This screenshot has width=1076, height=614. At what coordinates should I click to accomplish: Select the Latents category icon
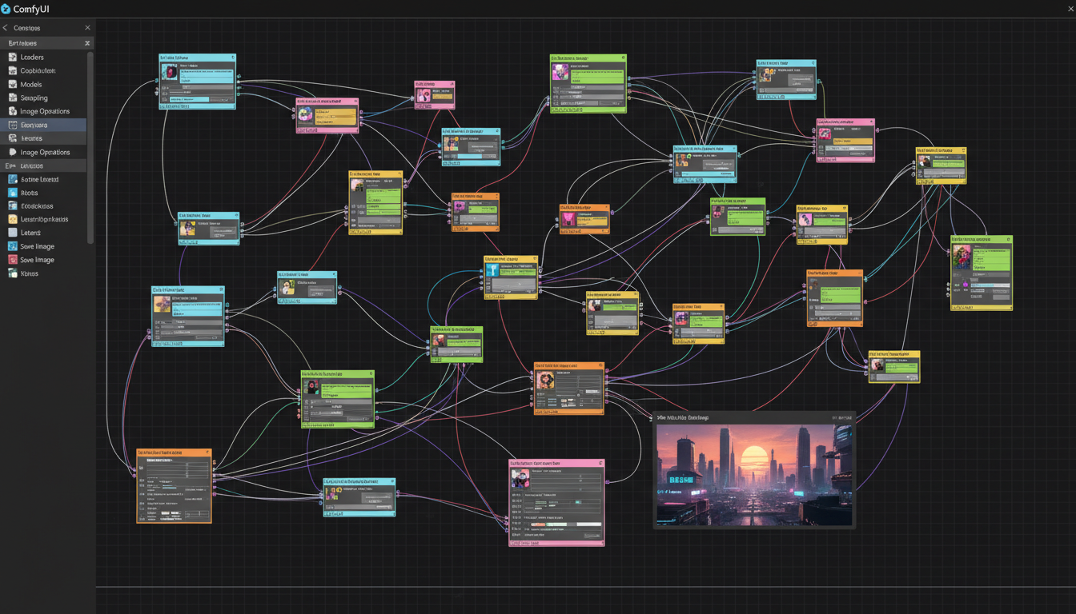12,232
